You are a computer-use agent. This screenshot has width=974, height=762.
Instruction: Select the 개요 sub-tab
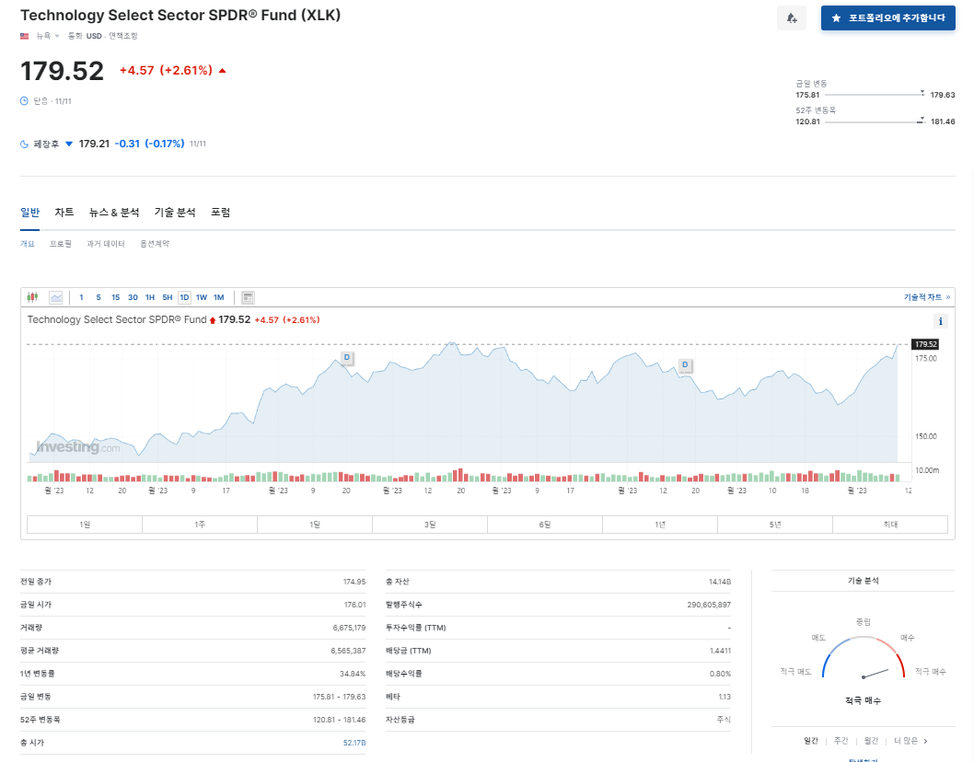28,244
